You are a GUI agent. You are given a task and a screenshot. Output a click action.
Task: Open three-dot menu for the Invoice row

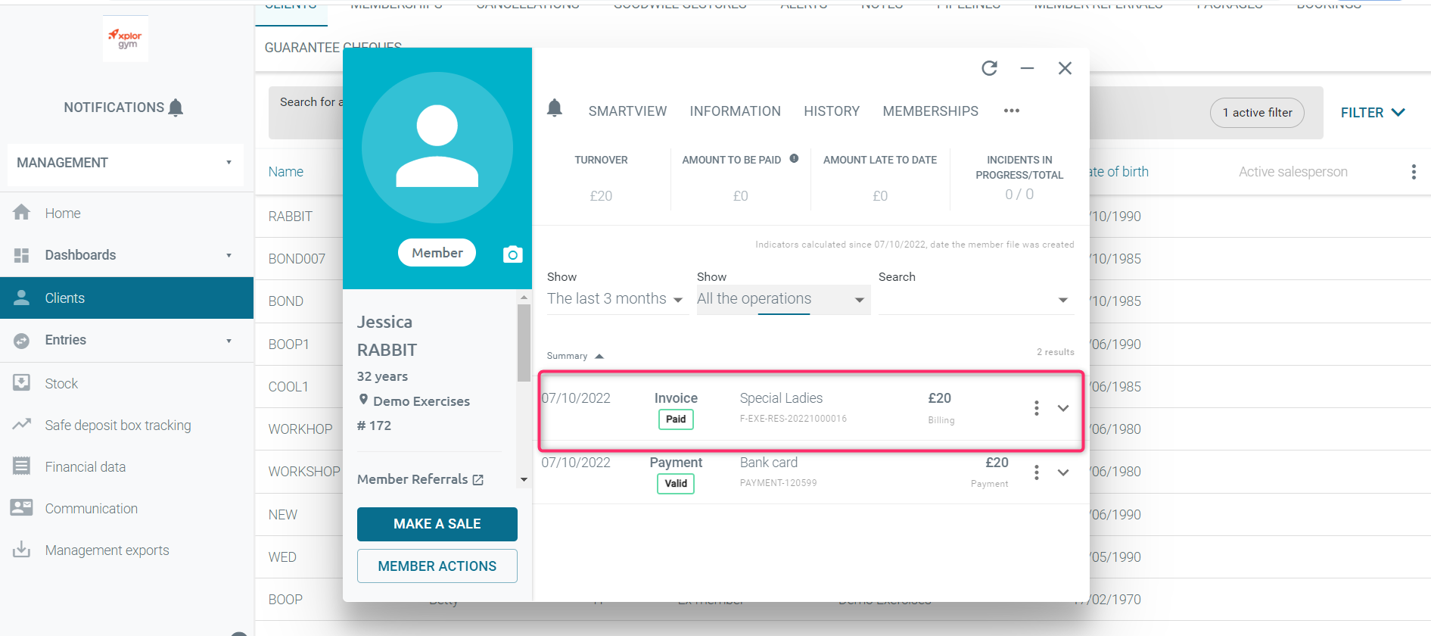pos(1036,408)
